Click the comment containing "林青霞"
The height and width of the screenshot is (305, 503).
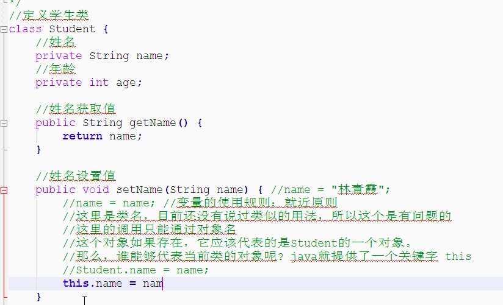click(x=330, y=190)
